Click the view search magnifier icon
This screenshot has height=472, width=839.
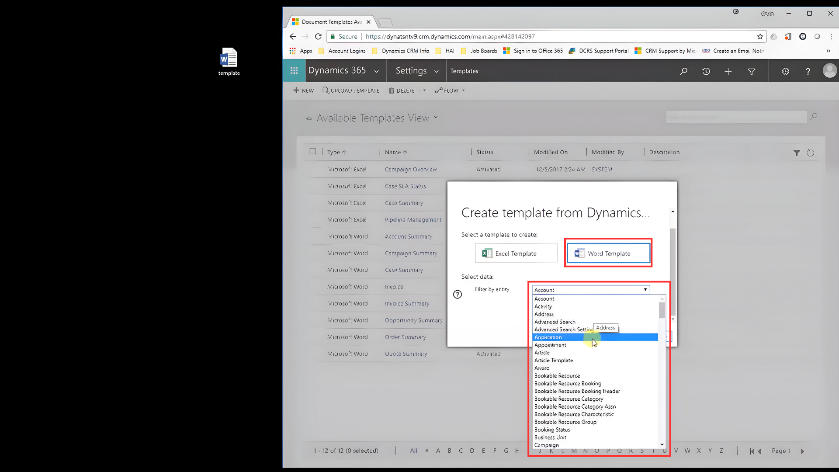tap(814, 117)
